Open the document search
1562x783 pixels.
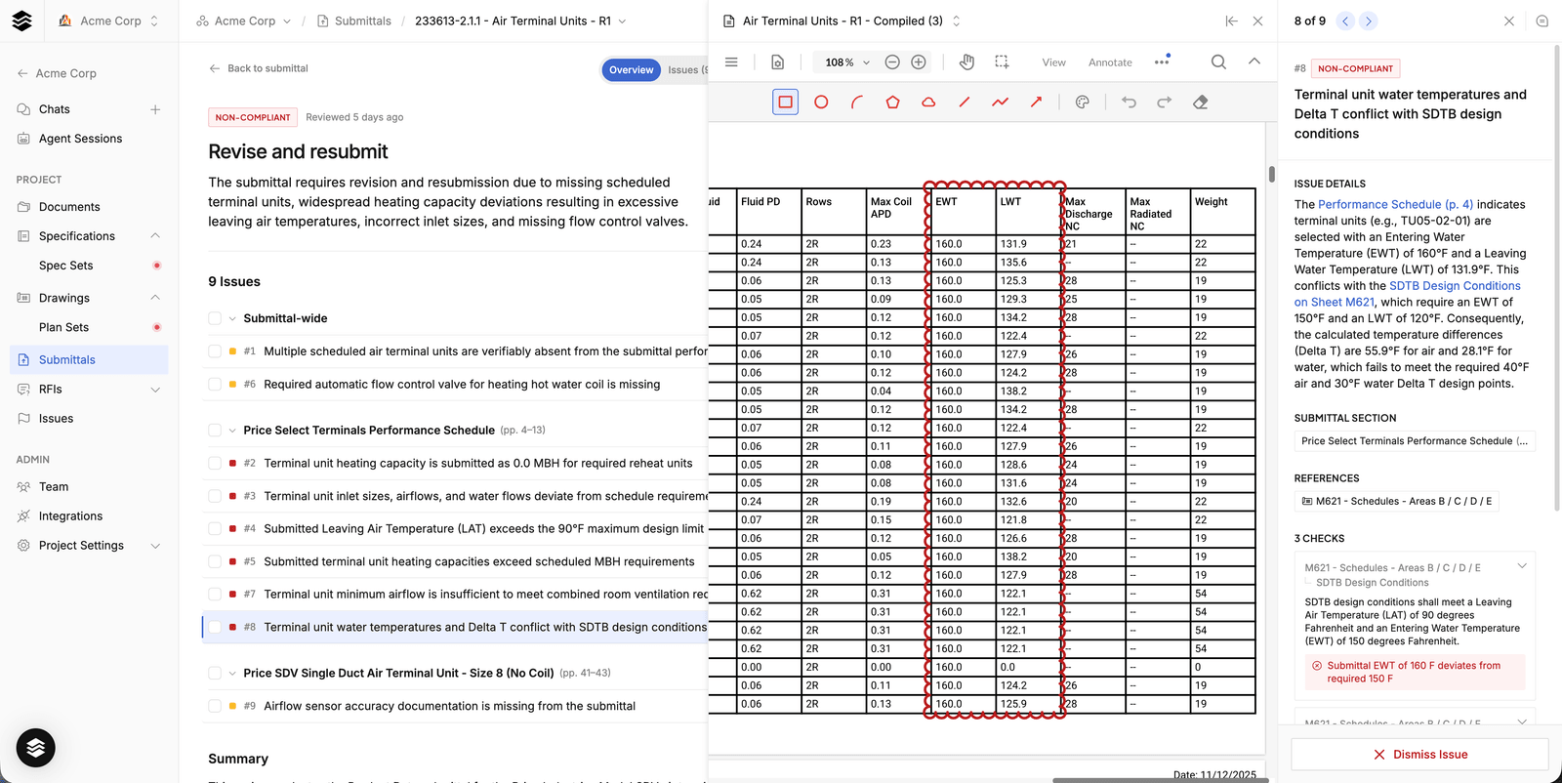point(1218,62)
